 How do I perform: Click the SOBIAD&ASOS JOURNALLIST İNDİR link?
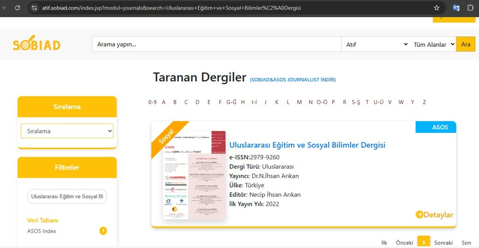(293, 80)
